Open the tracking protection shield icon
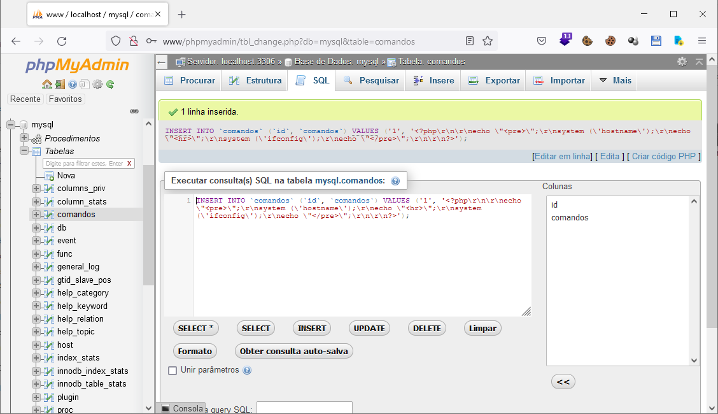 pos(116,41)
